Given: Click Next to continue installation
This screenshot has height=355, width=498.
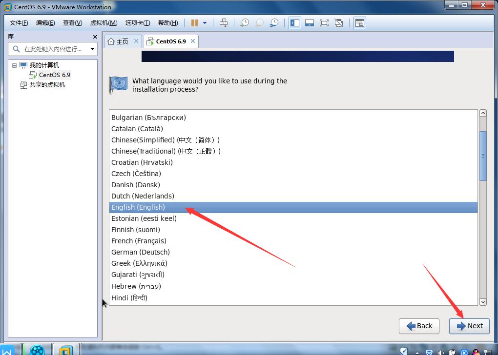Looking at the screenshot, I should pyautogui.click(x=469, y=326).
